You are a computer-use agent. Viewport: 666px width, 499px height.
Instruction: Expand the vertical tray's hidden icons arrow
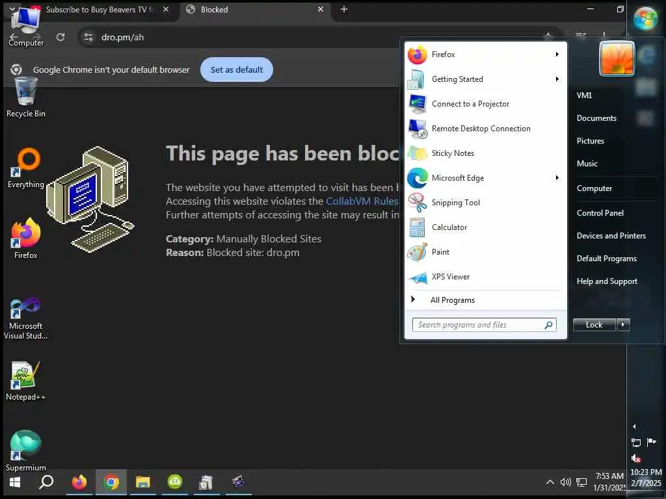635,426
